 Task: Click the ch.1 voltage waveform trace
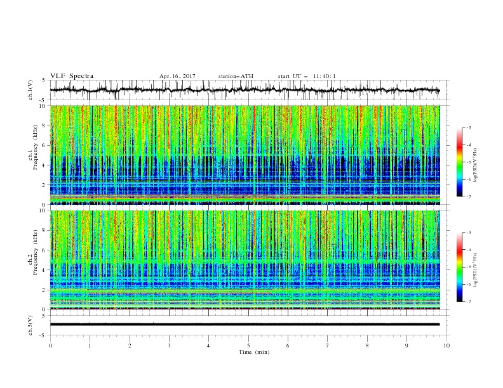[x=245, y=90]
